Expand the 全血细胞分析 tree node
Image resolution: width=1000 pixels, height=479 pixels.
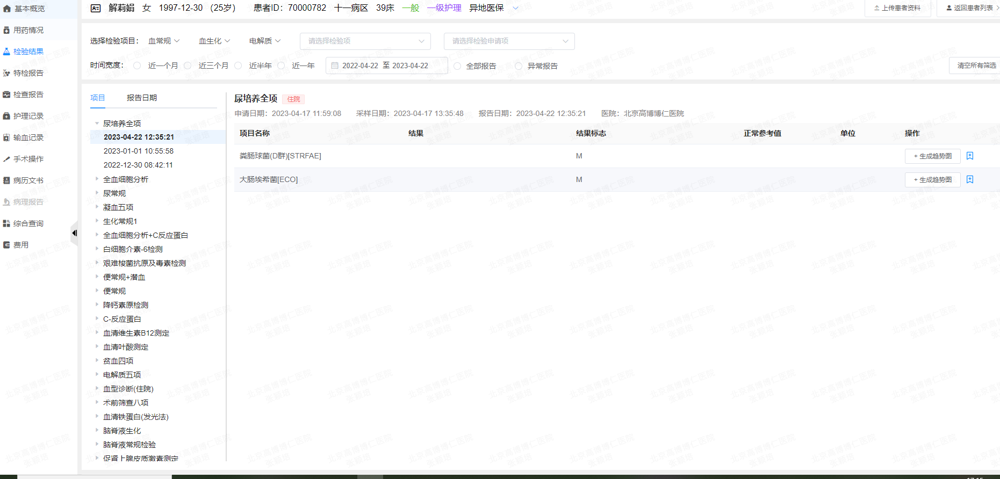(97, 179)
